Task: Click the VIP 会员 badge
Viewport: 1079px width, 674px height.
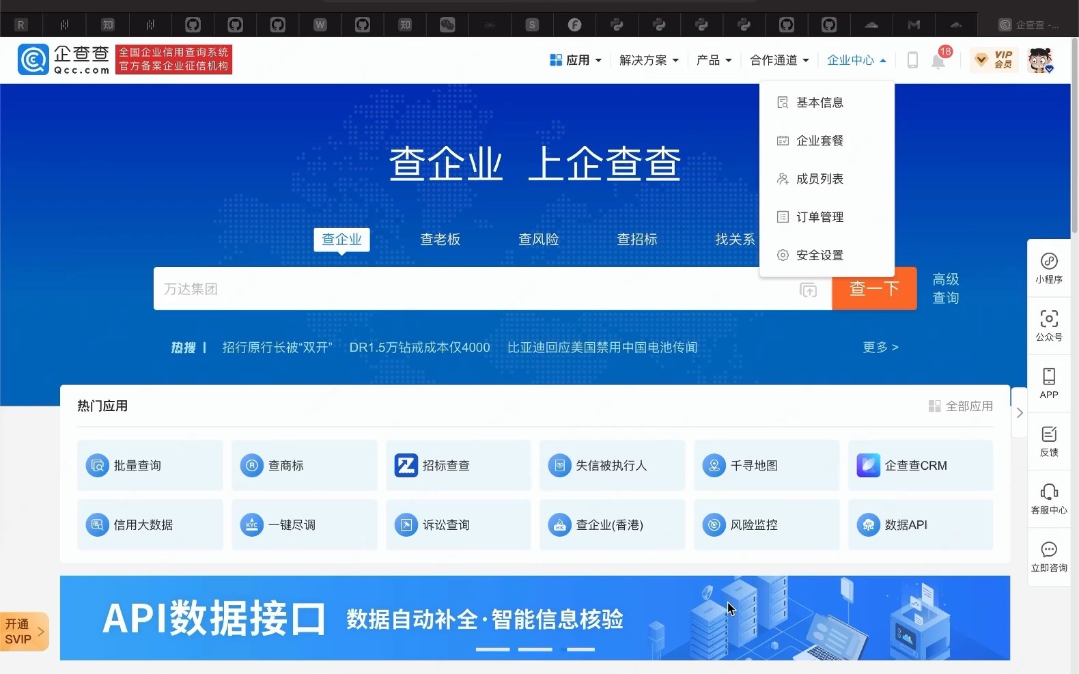Action: pos(995,60)
